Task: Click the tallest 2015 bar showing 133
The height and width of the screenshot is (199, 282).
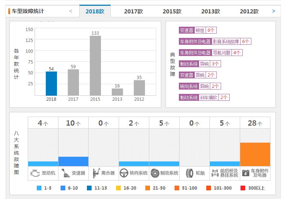Action: [95, 66]
